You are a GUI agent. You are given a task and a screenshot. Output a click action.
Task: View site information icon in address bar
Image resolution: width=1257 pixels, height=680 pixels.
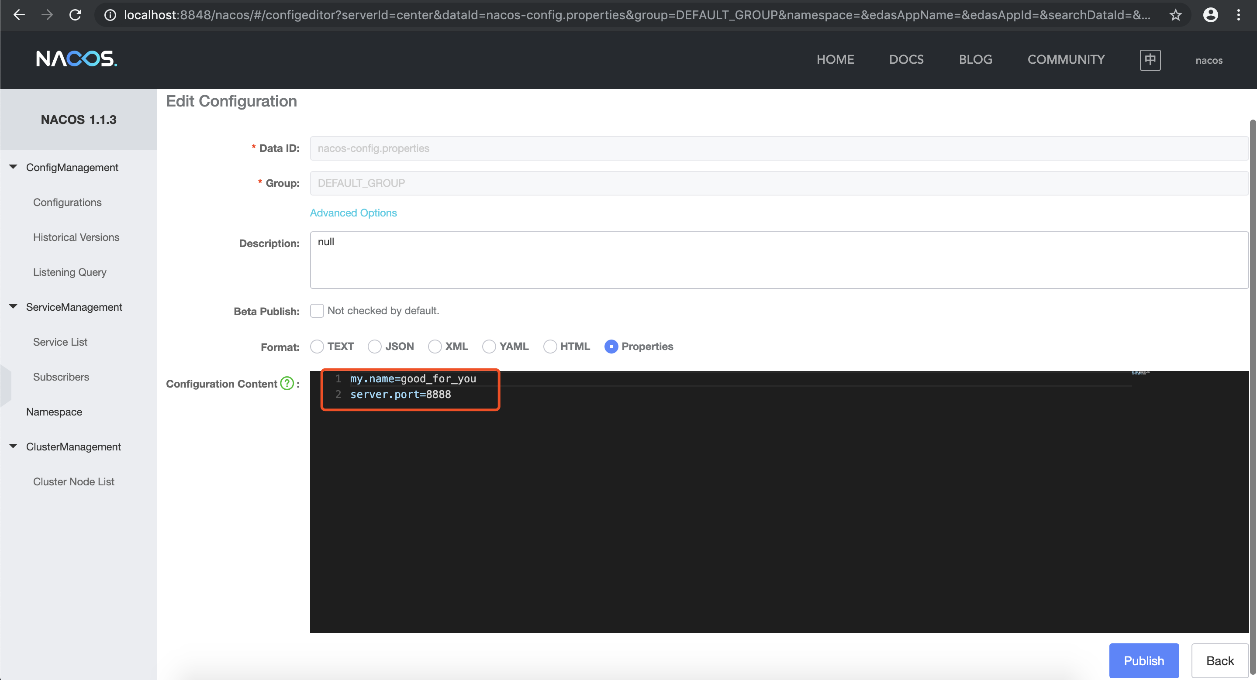tap(110, 15)
